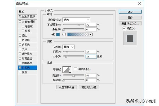
Task: Enable the 消除锯齿 anti-alias checkbox
Action: [76, 69]
